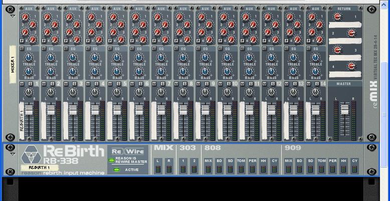390x201 pixels.
Task: Click the Treble knob on channel 12
Action: 271,58
